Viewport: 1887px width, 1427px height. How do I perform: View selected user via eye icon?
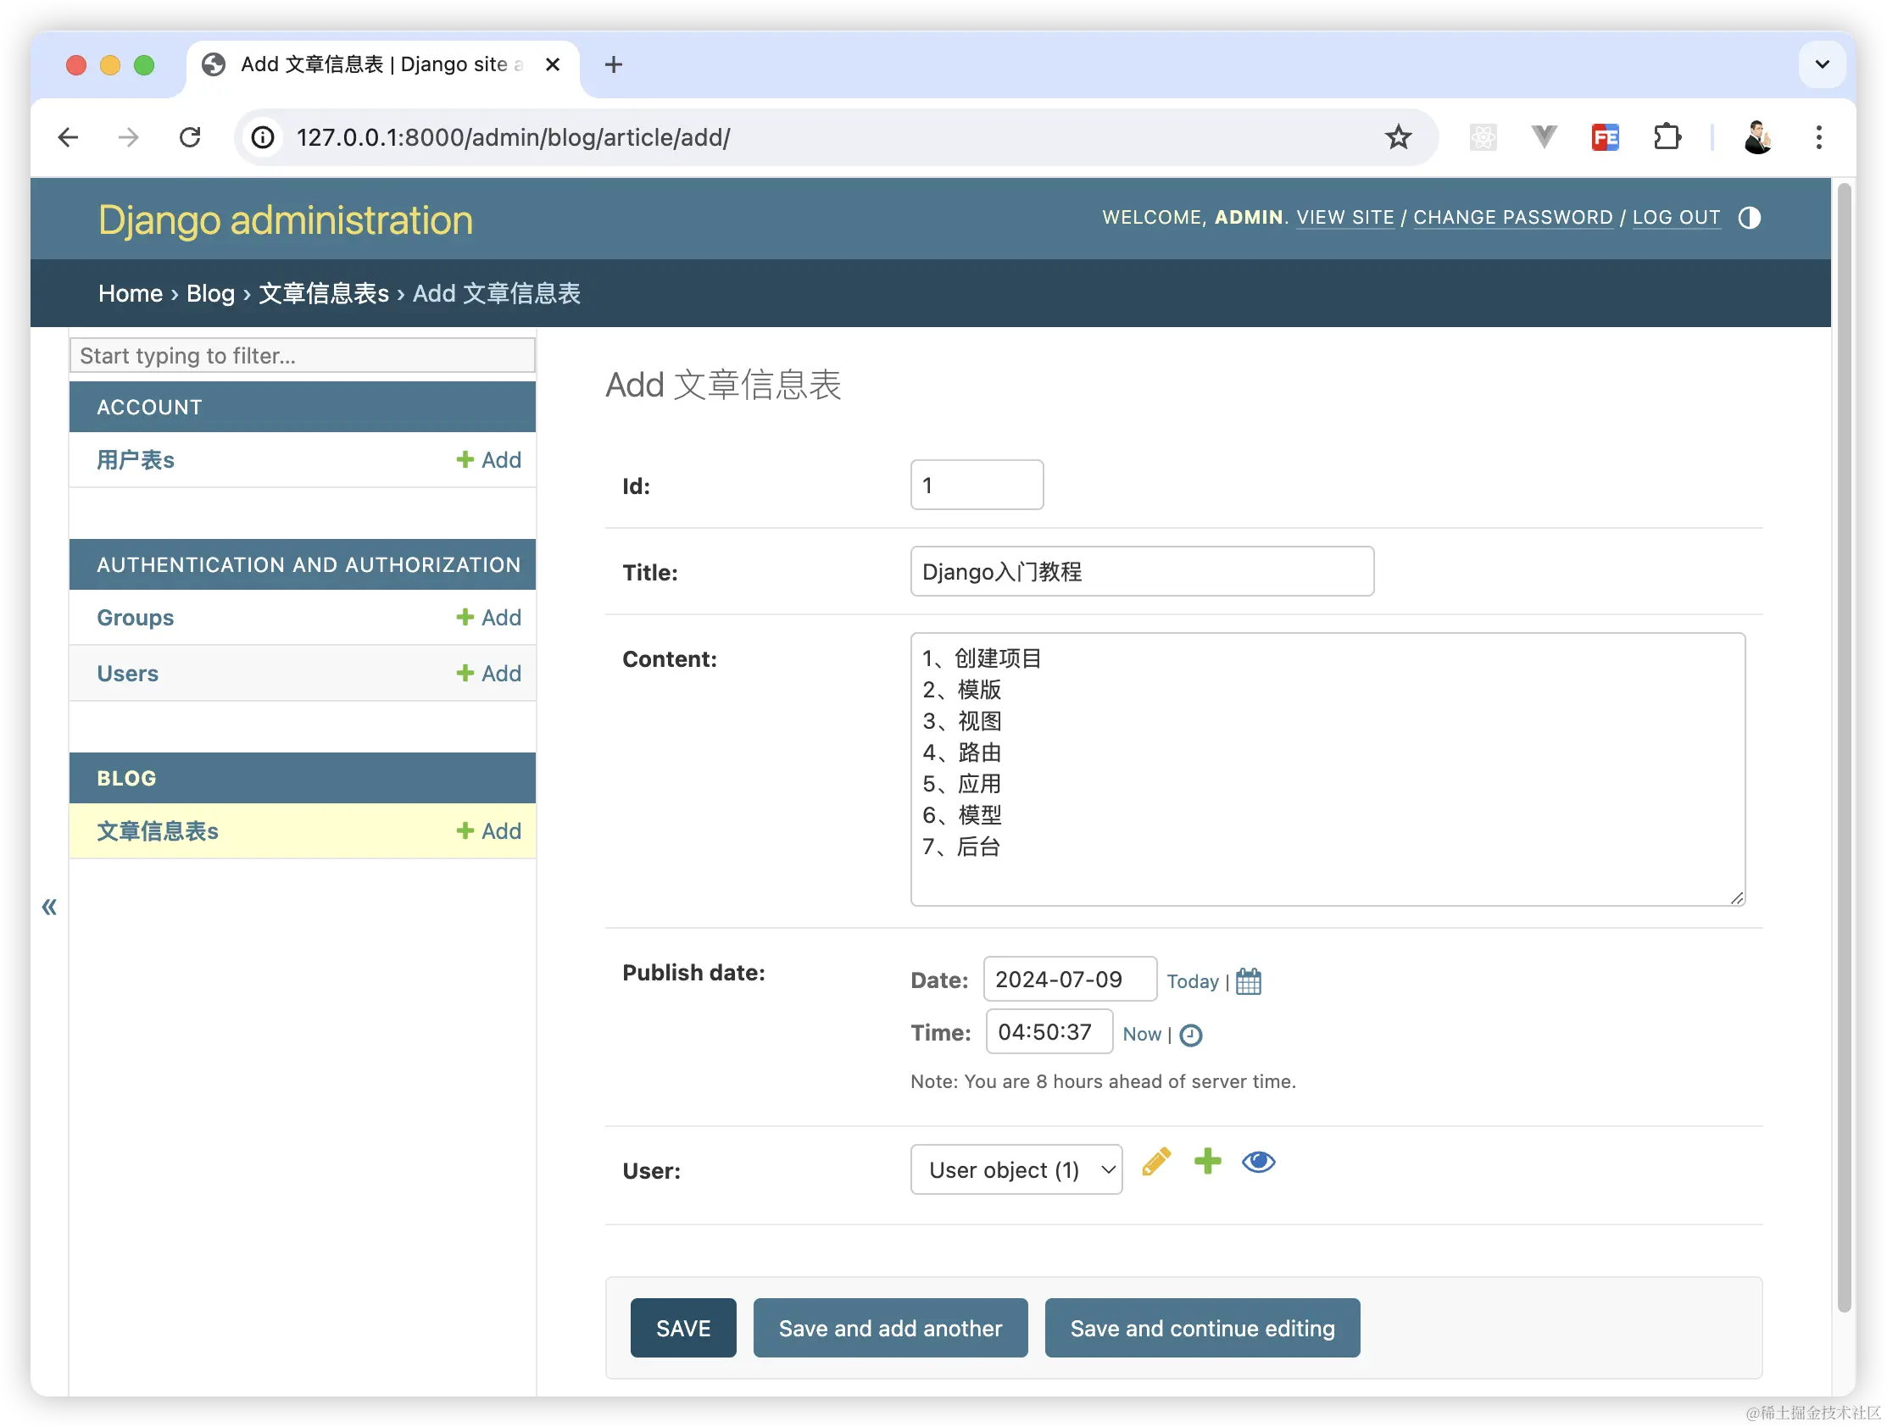click(x=1258, y=1162)
